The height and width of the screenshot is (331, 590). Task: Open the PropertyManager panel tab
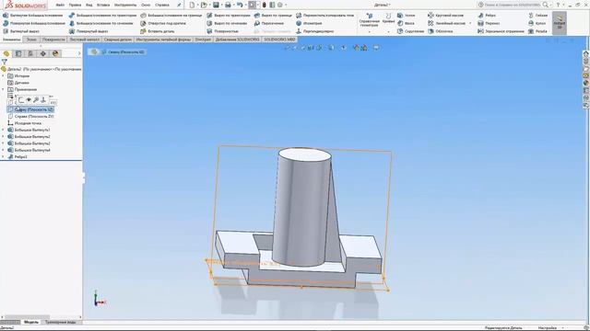pyautogui.click(x=18, y=53)
